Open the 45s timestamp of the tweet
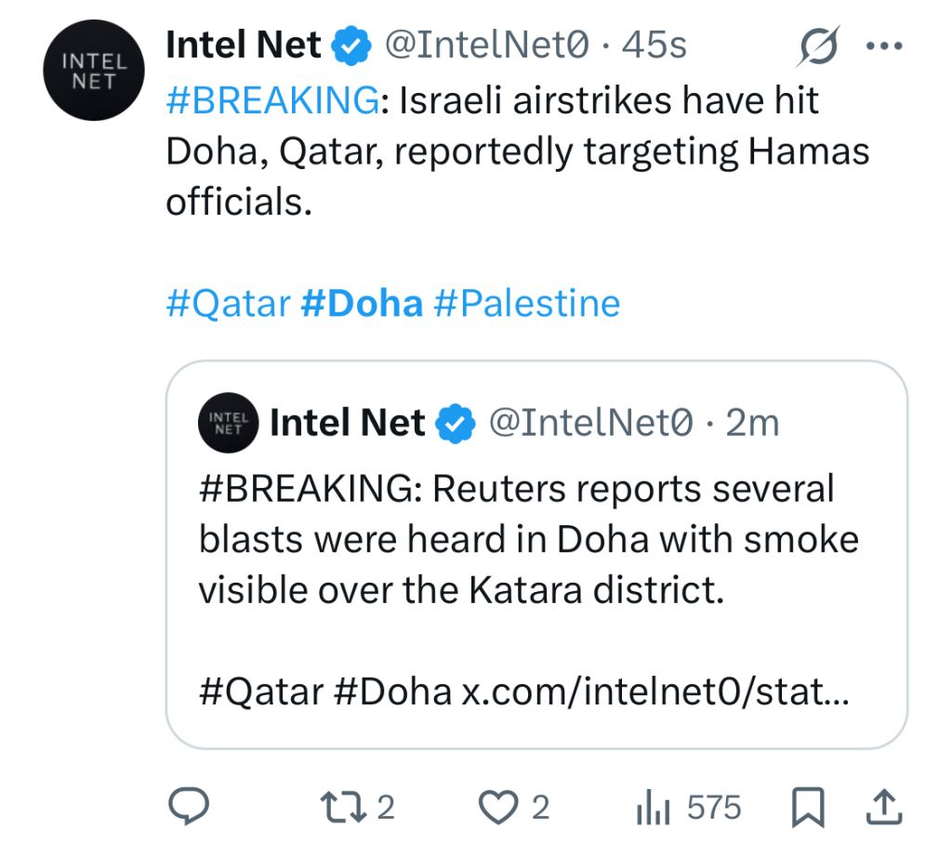Viewport: 952px width, 855px height. 656,46
